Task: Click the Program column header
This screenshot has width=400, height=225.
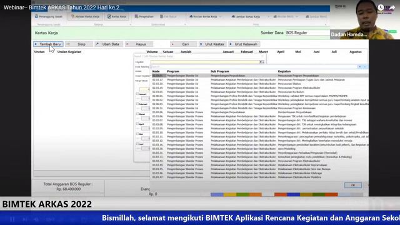Action: [173, 71]
